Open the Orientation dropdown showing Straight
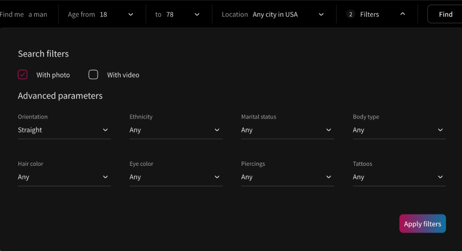Viewport: 462px width, 251px height. click(x=64, y=130)
